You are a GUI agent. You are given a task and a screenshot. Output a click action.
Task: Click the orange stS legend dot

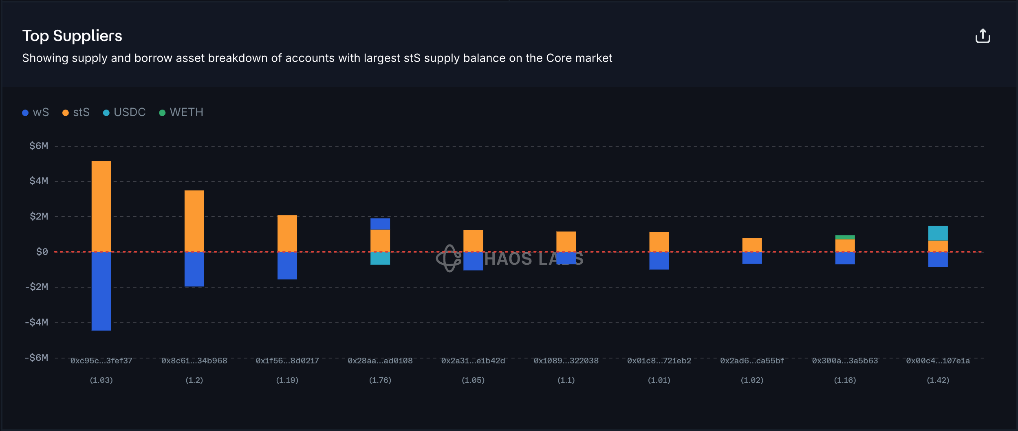(65, 113)
